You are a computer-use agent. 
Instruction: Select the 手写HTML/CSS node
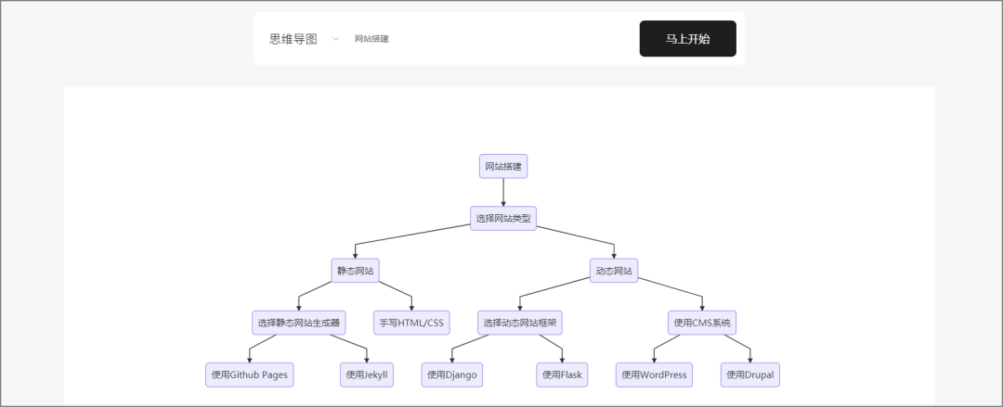point(412,322)
